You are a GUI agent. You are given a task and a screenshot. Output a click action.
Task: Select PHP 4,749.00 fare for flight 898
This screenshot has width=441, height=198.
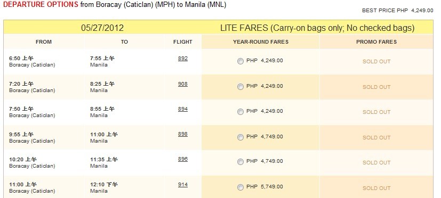pos(240,137)
